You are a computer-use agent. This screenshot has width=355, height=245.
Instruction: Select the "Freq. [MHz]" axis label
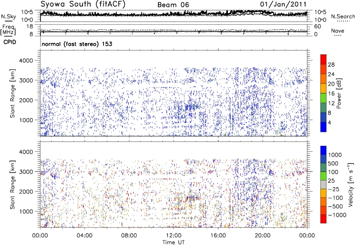[x=8, y=30]
